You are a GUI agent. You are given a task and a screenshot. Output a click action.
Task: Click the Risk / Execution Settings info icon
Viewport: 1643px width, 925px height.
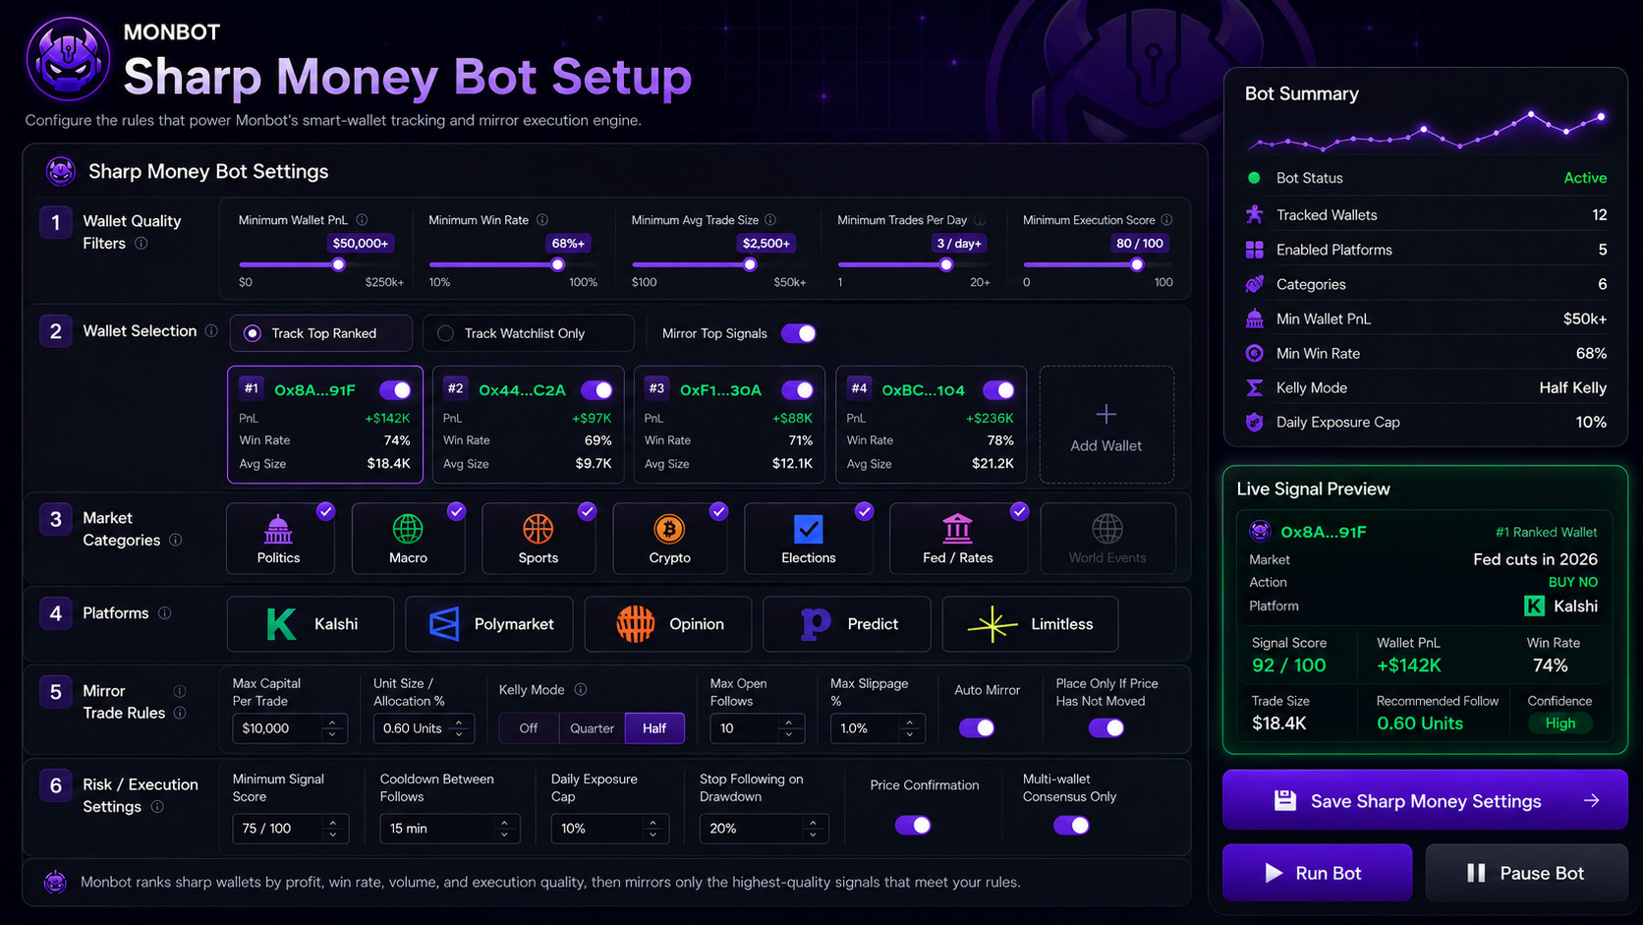[157, 807]
